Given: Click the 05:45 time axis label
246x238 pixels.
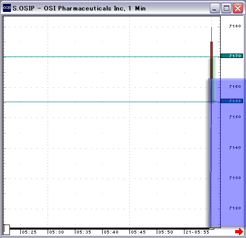Looking at the screenshot, I should coord(138,232).
